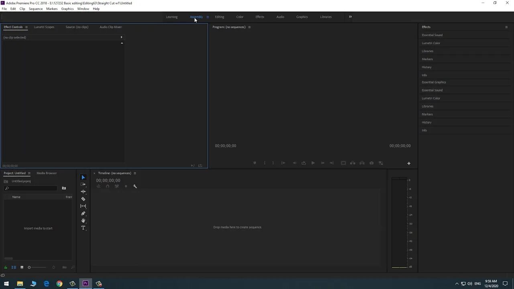
Task: Select the Razor tool
Action: coord(83,199)
